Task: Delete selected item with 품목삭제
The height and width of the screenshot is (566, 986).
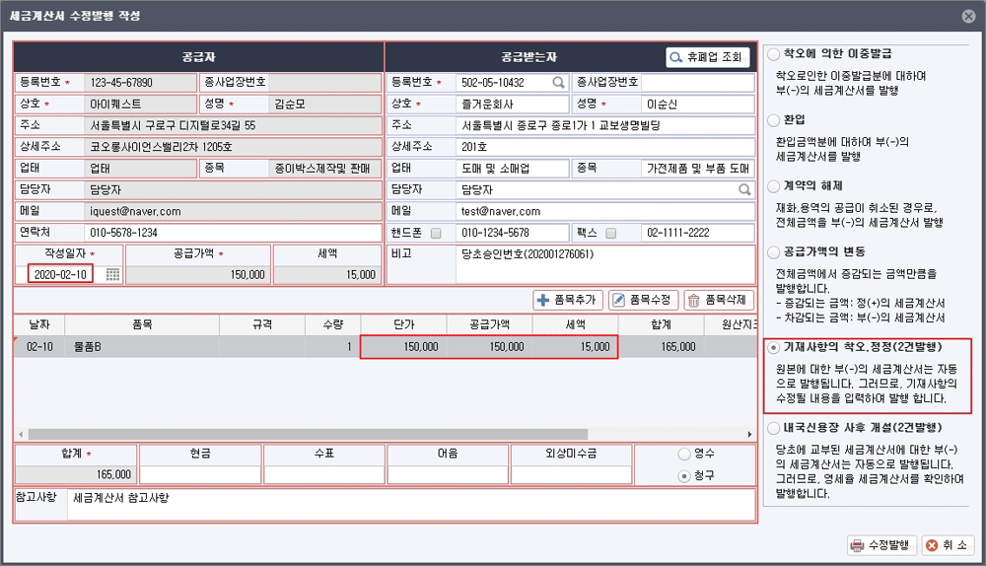Action: click(718, 300)
